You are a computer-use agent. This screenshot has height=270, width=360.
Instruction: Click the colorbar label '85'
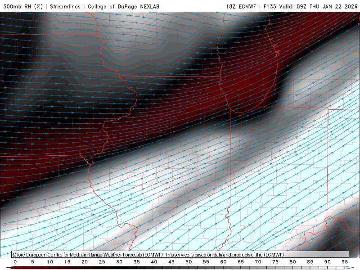(310, 262)
